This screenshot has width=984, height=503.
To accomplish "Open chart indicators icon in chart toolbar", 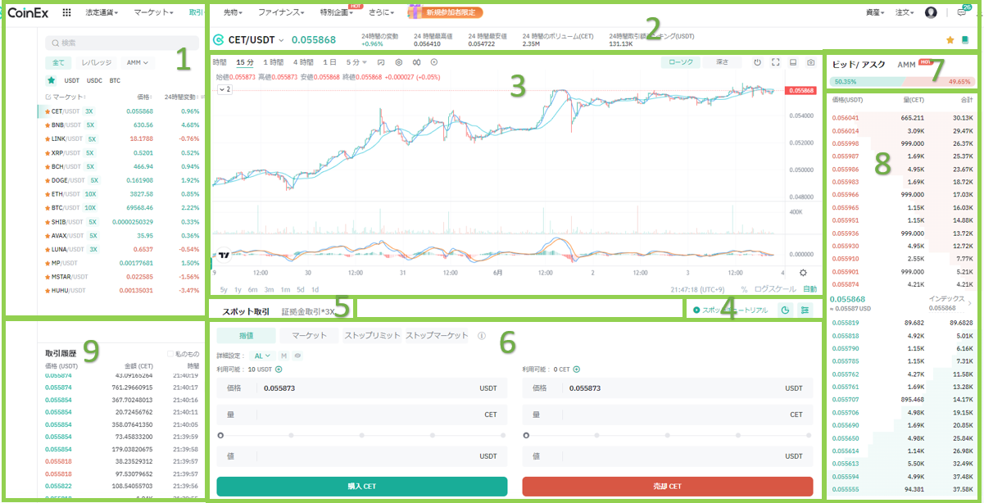I will point(381,62).
